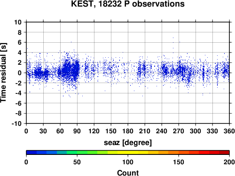Click the x-axis tick label 360
Viewport: 235px width, 176px height.
(229, 131)
